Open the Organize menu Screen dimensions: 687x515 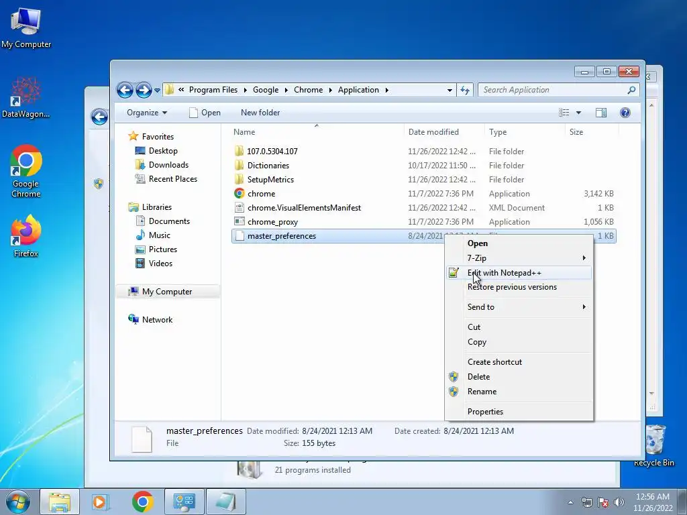(x=147, y=113)
